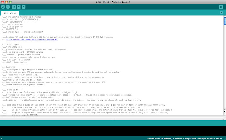
Task: Click the '200s/rev 2 phase hybrid stepper' line
Action: [x=21, y=55]
